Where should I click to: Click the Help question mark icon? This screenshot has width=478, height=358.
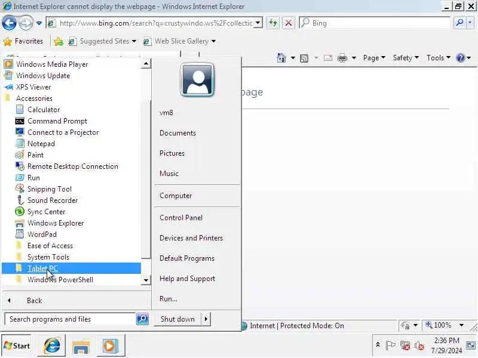point(460,57)
